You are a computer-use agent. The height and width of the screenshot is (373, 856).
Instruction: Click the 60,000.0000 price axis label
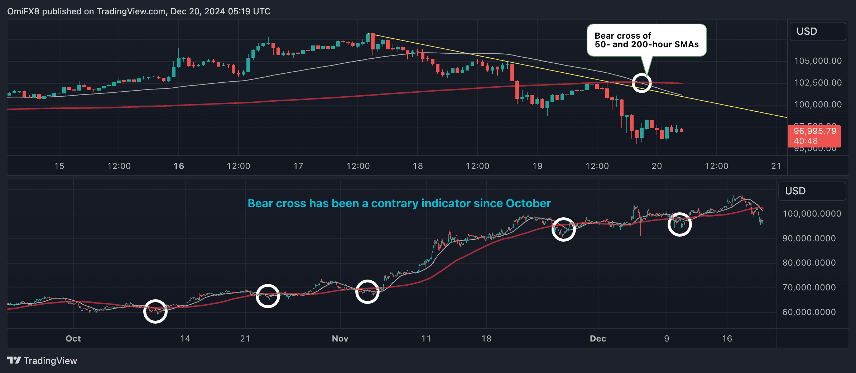809,312
